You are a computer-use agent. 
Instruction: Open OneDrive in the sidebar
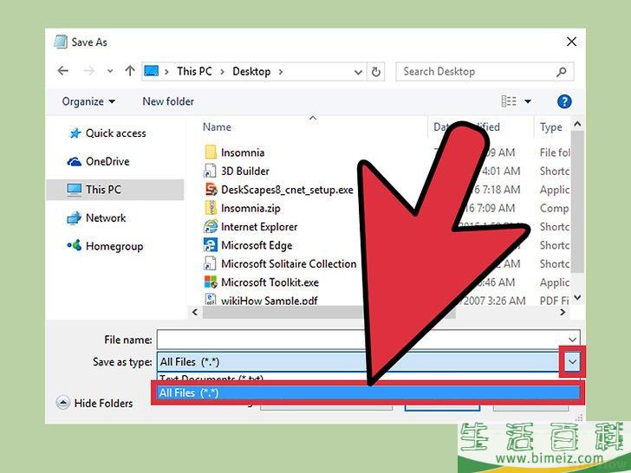(107, 161)
